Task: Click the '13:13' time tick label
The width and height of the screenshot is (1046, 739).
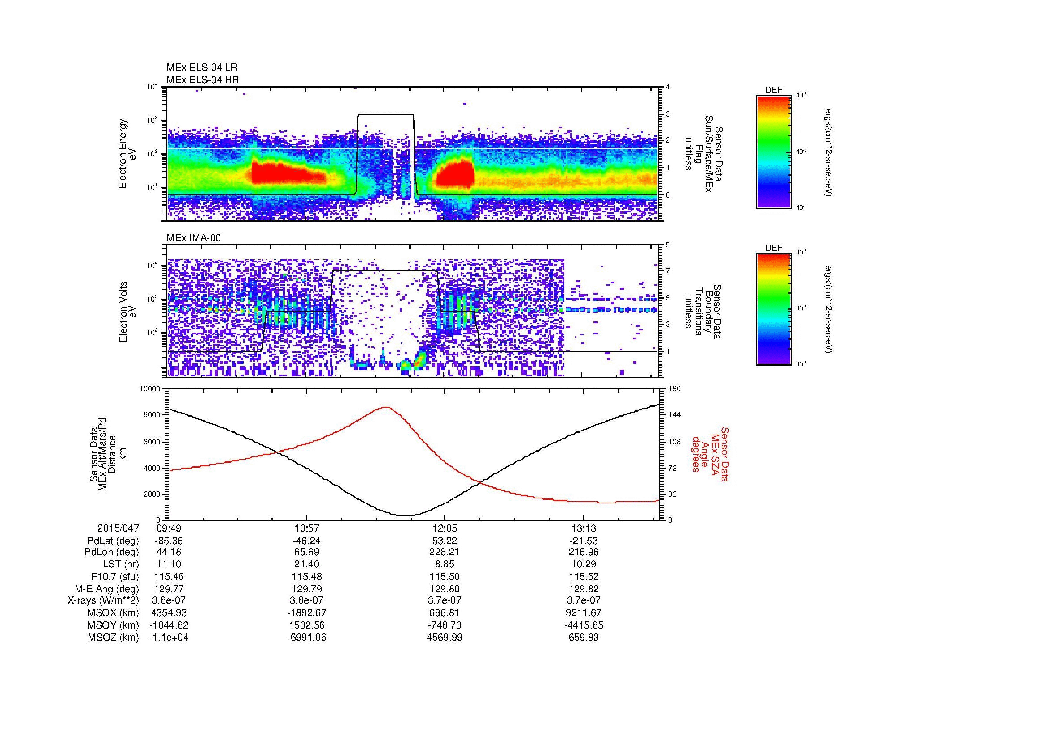Action: [x=584, y=528]
